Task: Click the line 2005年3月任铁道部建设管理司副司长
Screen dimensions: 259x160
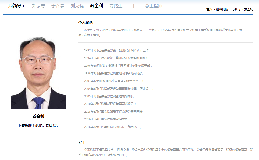Action: [110, 96]
